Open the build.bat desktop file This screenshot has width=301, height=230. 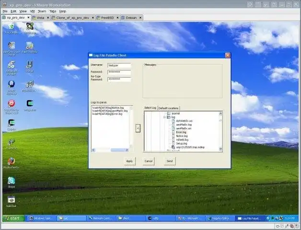[11, 200]
